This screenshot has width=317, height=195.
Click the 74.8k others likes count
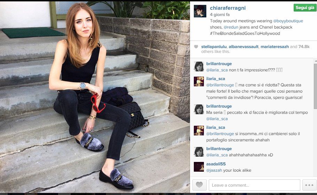(x=304, y=47)
